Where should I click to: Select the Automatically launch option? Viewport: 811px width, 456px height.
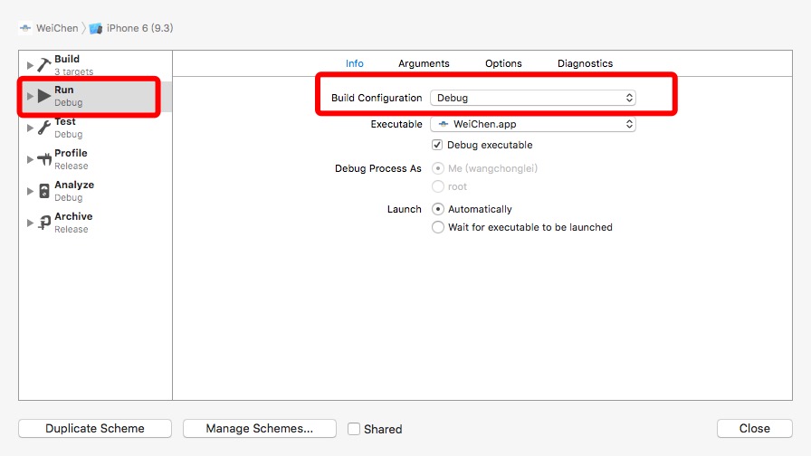pos(438,209)
